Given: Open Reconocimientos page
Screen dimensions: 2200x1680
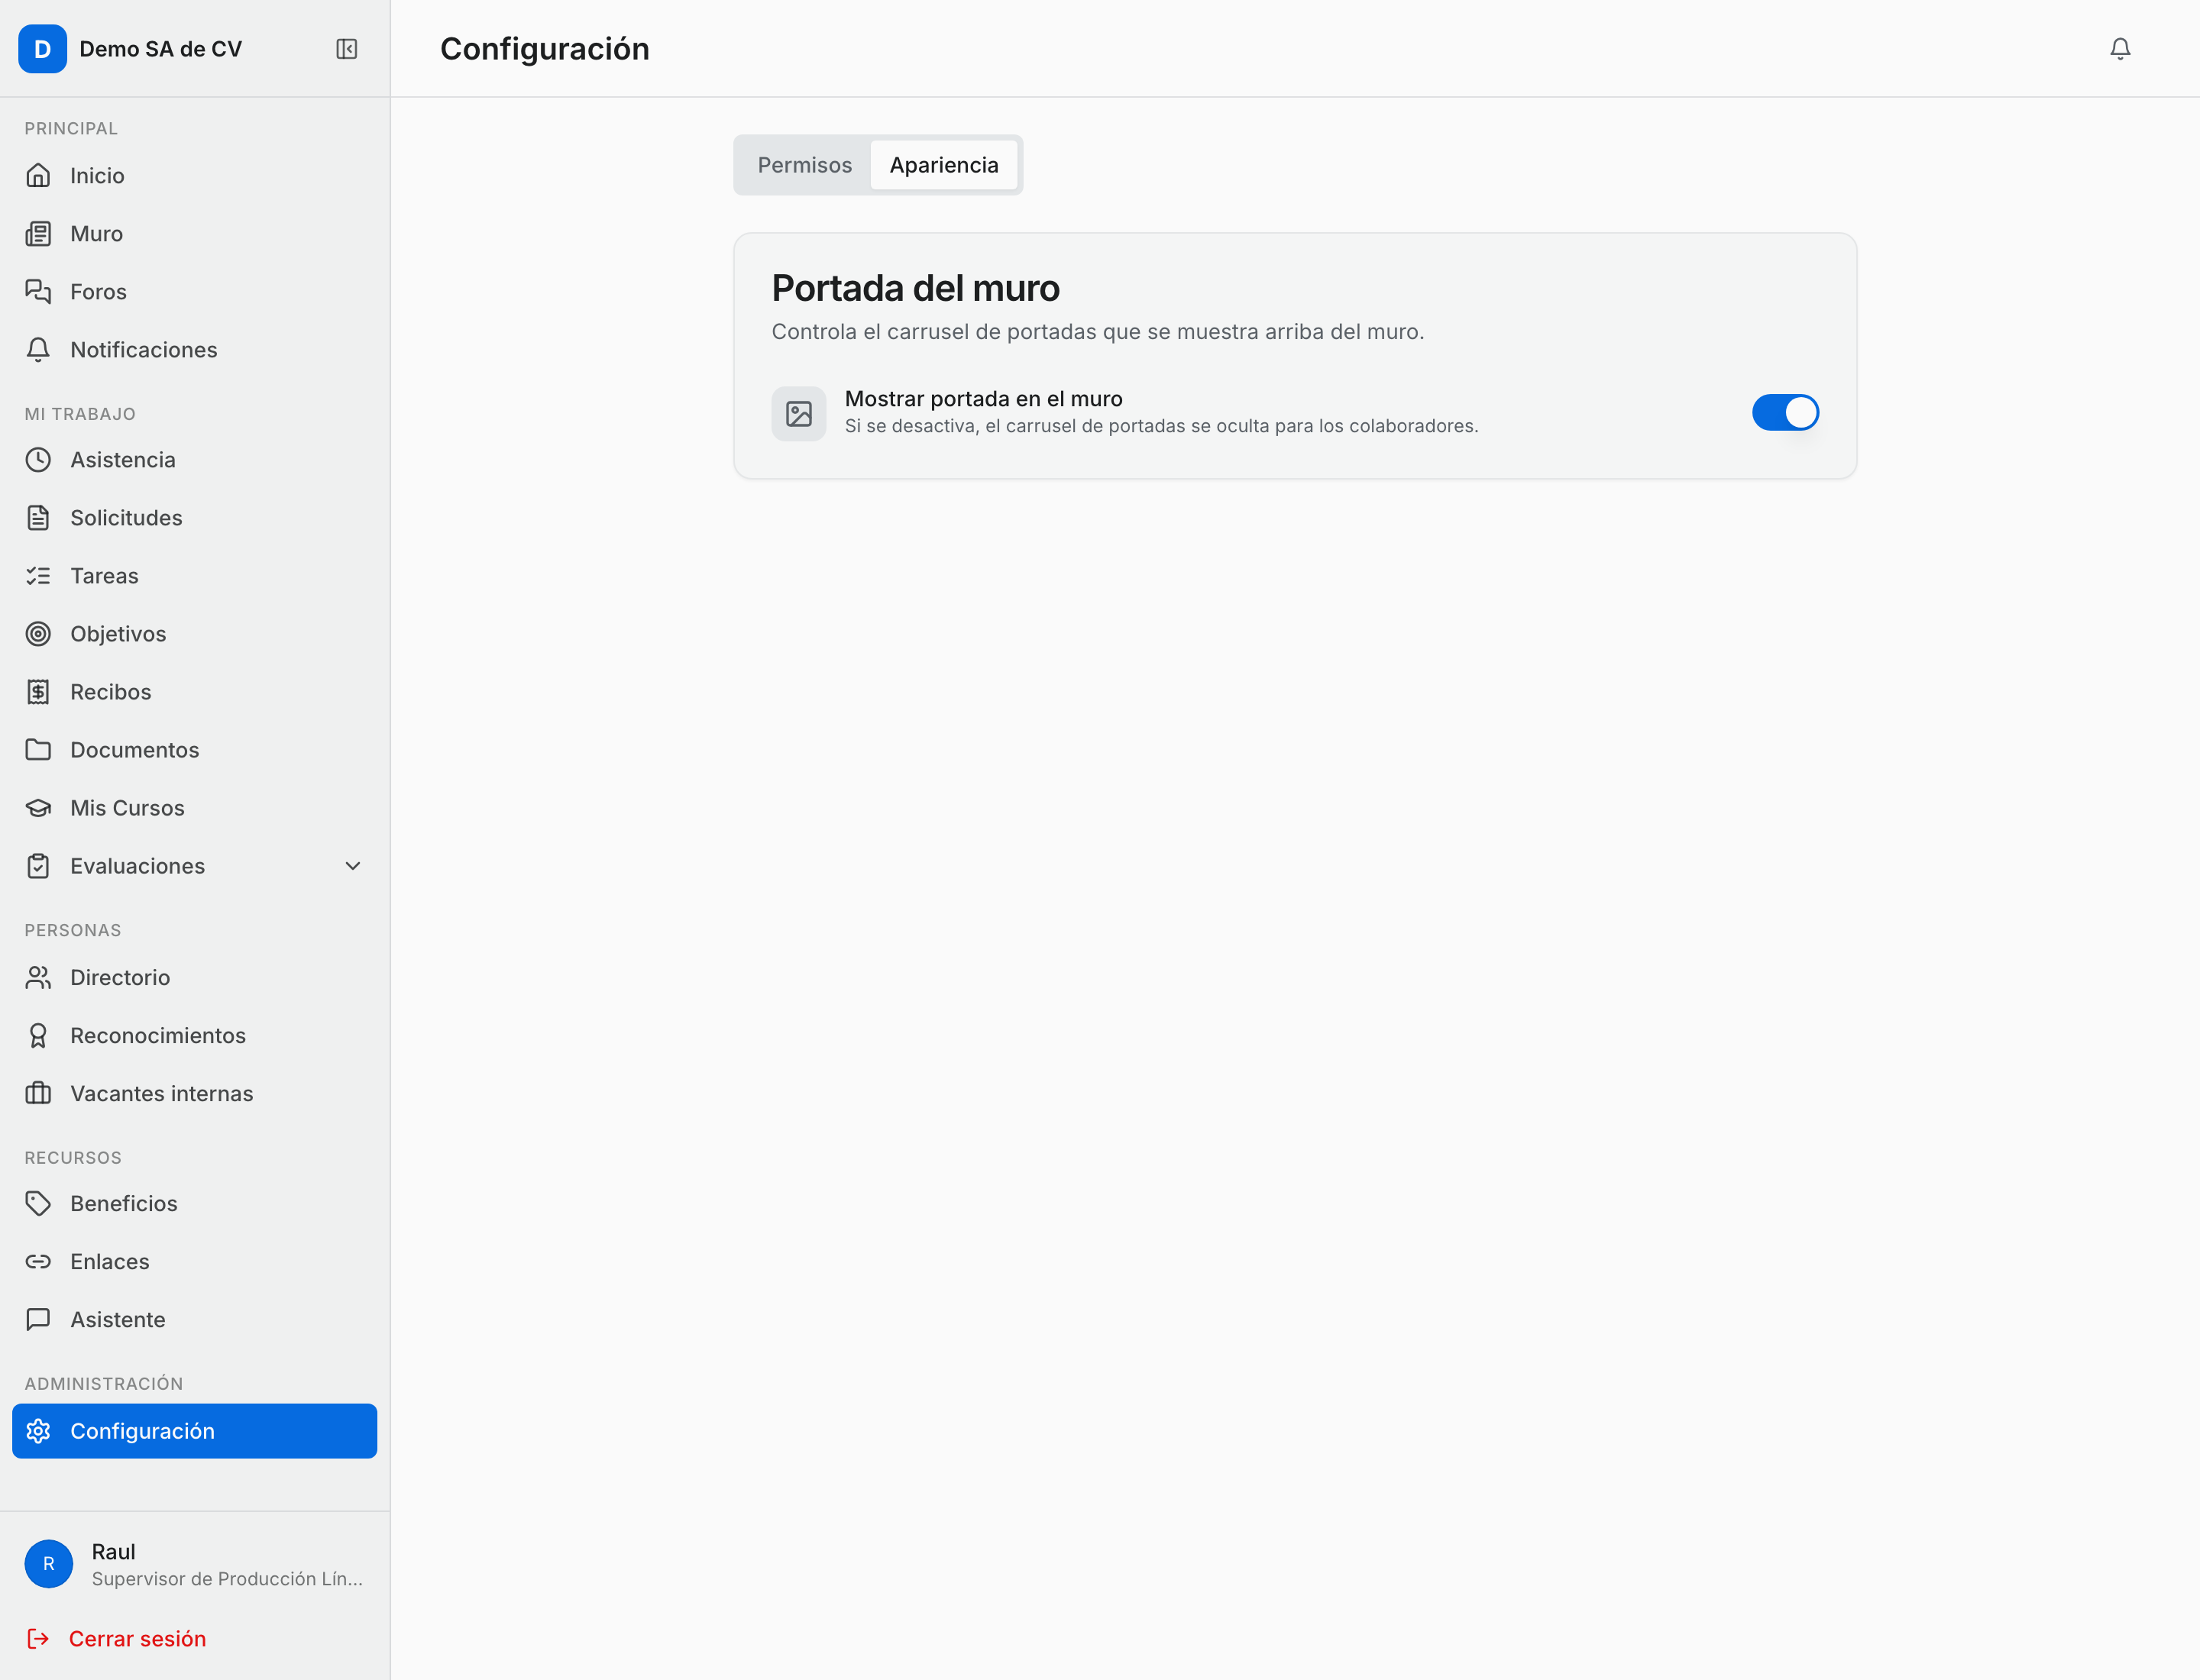Looking at the screenshot, I should point(194,1036).
